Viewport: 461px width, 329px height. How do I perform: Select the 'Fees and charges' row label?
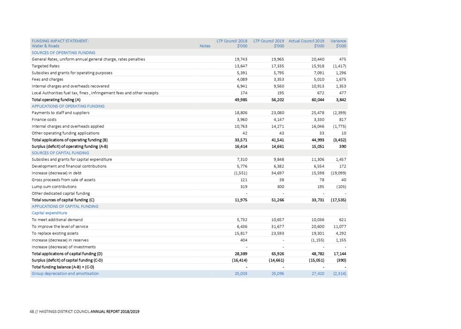47,80
